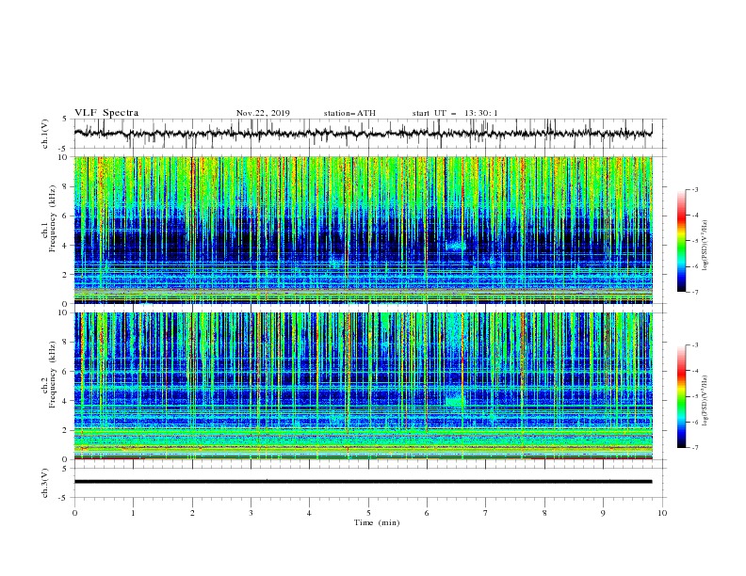Click time axis tick label "1"
Screen dimensions: 746x576
pyautogui.click(x=133, y=513)
